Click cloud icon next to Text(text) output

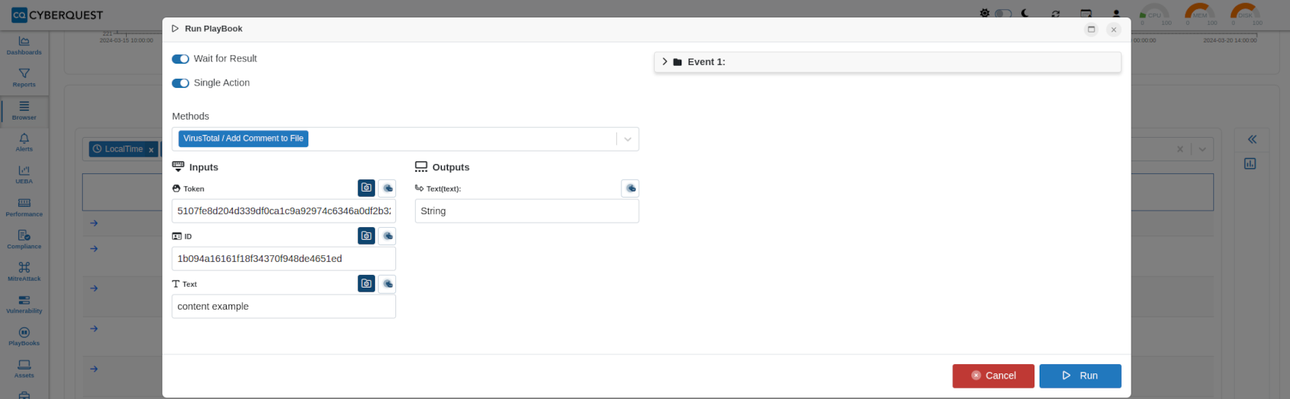pyautogui.click(x=631, y=188)
